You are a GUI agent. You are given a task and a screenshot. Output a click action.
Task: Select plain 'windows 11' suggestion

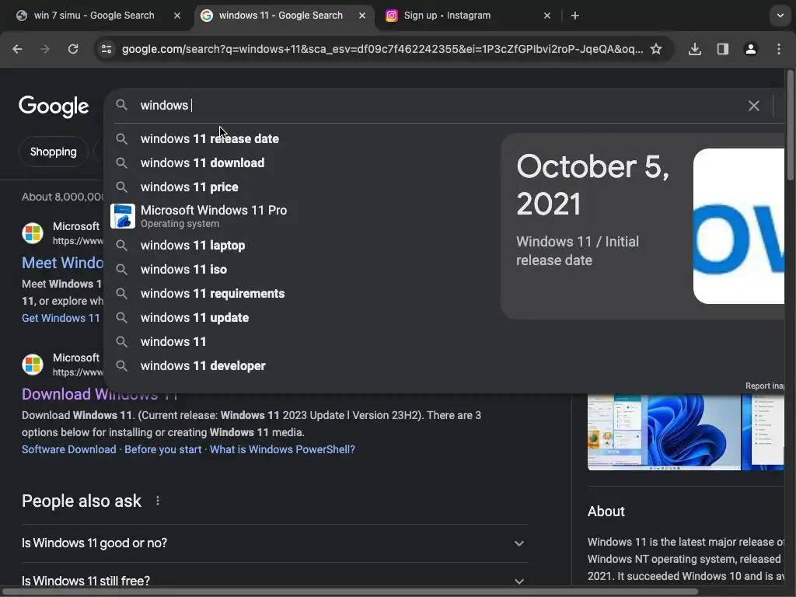[x=173, y=342]
